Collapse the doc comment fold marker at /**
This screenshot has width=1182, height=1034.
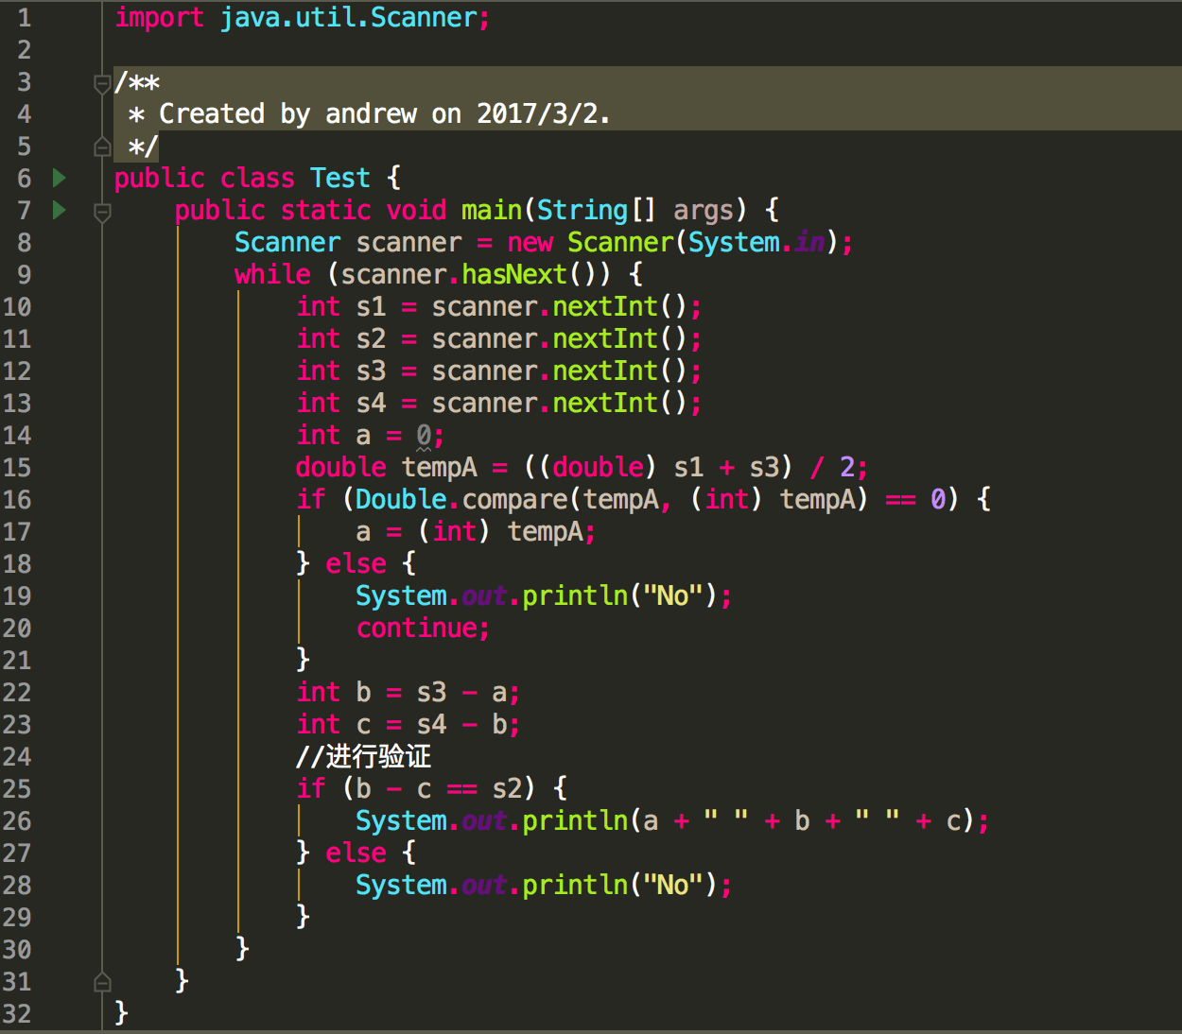[102, 84]
